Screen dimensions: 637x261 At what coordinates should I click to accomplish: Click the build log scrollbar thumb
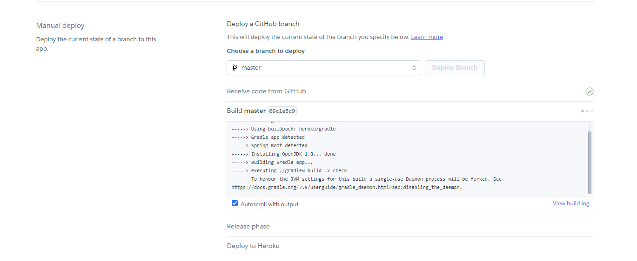point(590,163)
